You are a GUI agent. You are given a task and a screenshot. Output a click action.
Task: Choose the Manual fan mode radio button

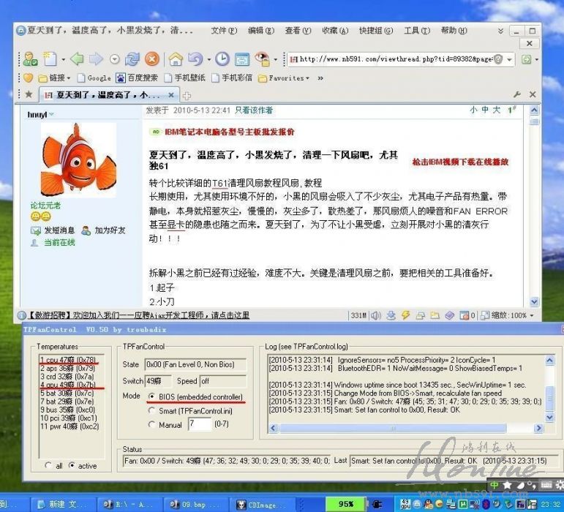[151, 425]
